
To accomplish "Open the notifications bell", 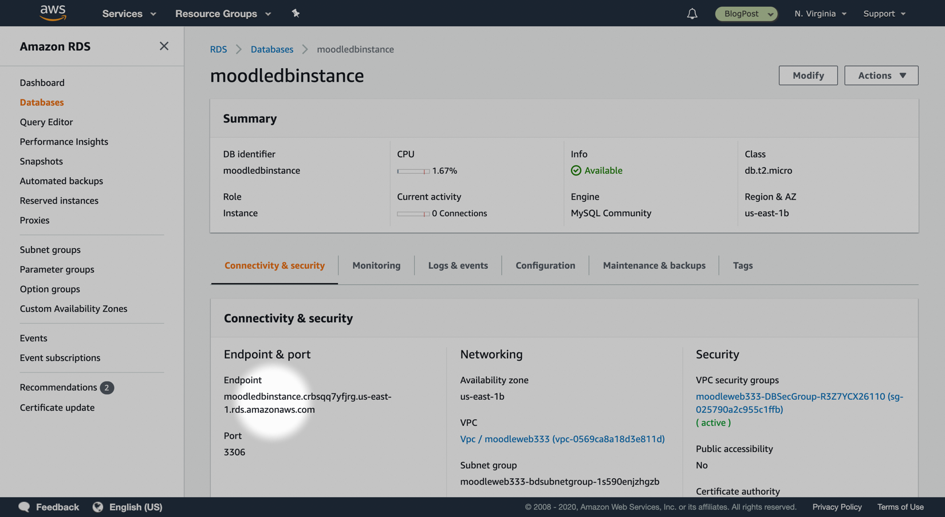I will (692, 14).
